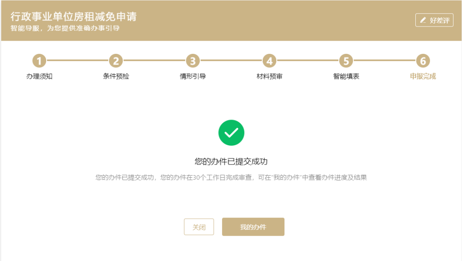Click the pencil icon beside 好差评

click(423, 20)
